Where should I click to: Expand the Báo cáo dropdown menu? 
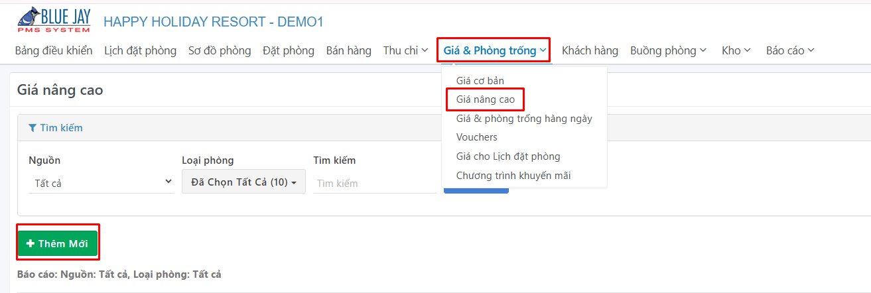(790, 50)
